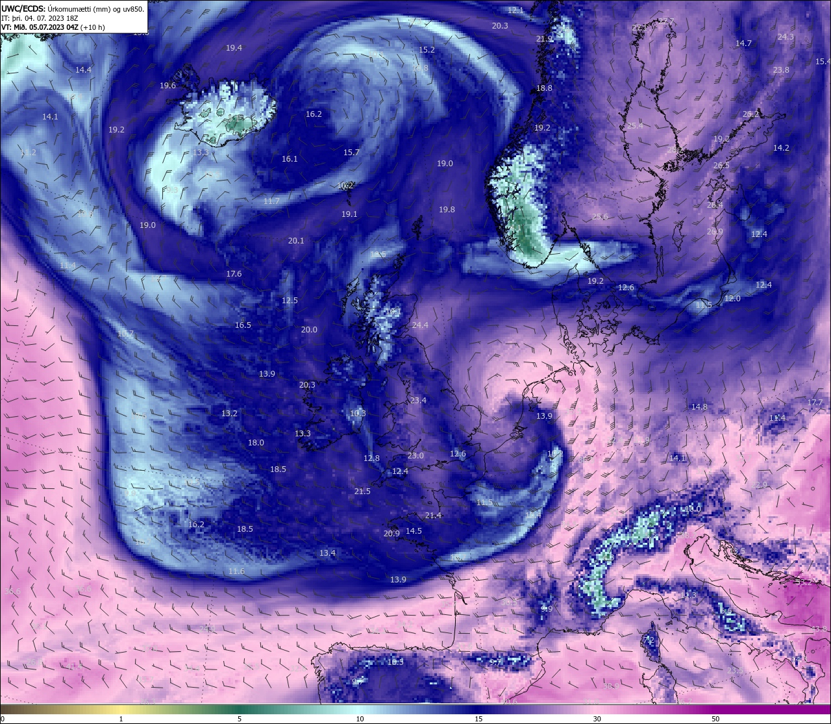The height and width of the screenshot is (724, 831).
Task: Click the 18.8 value off Norway's coast
Action: (x=544, y=88)
